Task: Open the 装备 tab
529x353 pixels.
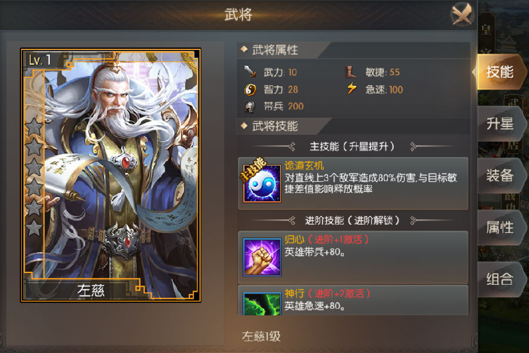Action: [500, 176]
